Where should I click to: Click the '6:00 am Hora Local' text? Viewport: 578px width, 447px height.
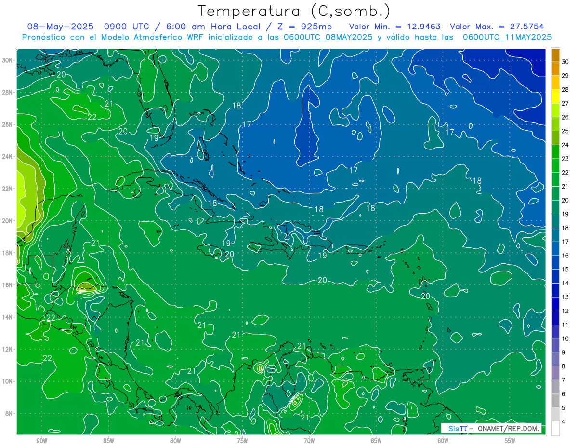213,27
